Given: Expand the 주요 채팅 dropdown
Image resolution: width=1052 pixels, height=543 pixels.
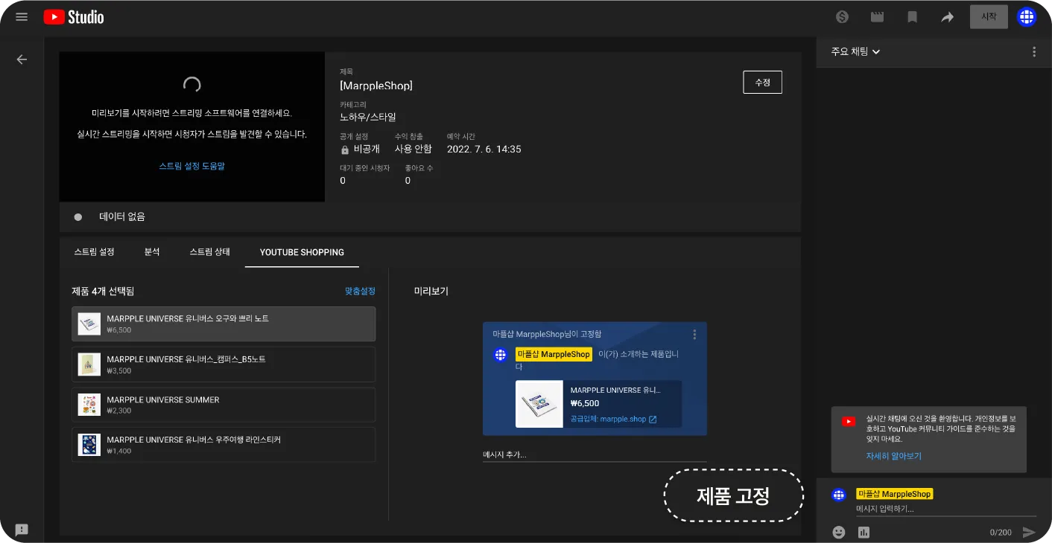Looking at the screenshot, I should pyautogui.click(x=856, y=52).
